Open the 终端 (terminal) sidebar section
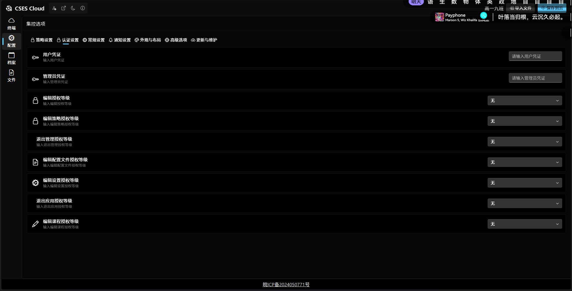 pos(11,24)
